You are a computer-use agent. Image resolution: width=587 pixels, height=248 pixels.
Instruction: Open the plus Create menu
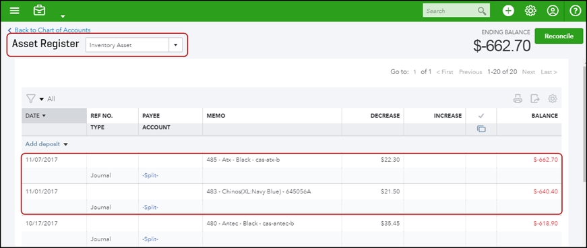[x=508, y=11]
